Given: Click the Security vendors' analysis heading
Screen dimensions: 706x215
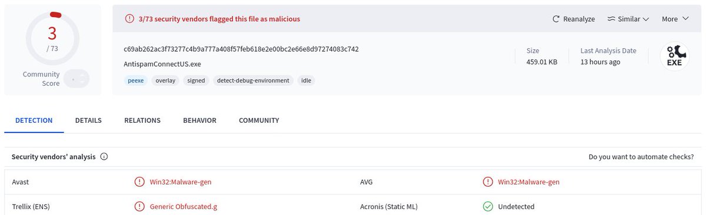Looking at the screenshot, I should pos(54,157).
